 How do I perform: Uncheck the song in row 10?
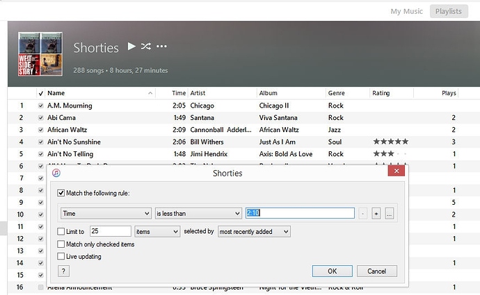[x=41, y=214]
